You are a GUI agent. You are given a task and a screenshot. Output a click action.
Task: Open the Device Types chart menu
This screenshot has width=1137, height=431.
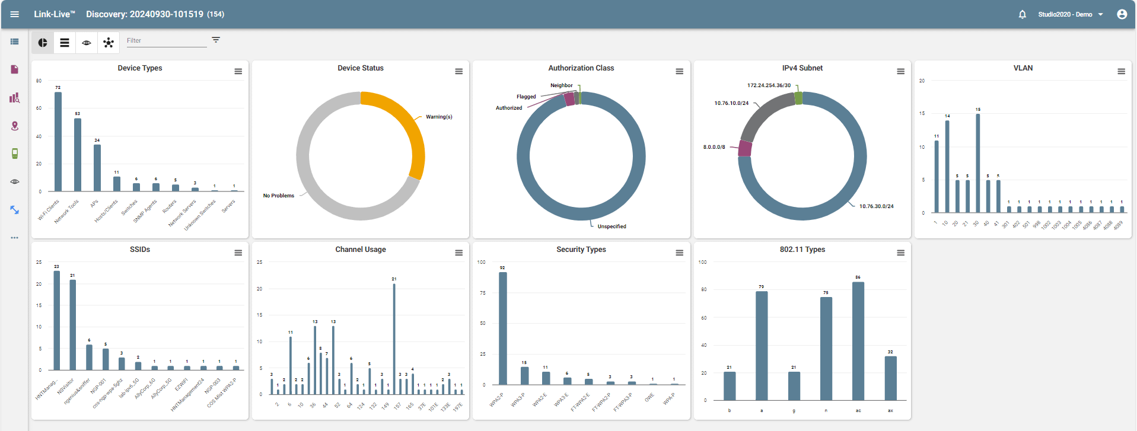(x=238, y=71)
